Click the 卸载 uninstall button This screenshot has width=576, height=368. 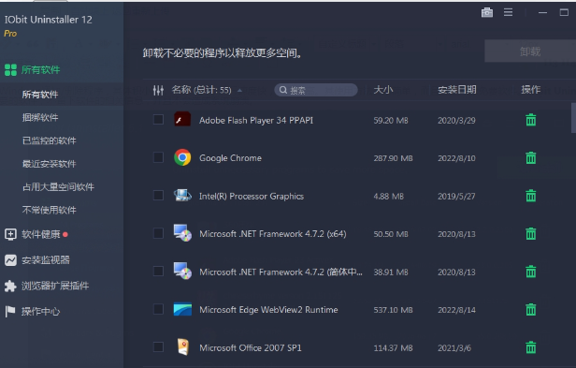(x=530, y=52)
